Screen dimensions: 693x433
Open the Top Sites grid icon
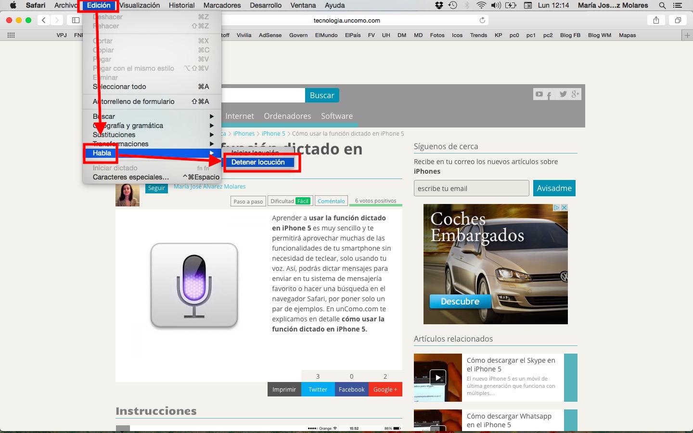[11, 35]
